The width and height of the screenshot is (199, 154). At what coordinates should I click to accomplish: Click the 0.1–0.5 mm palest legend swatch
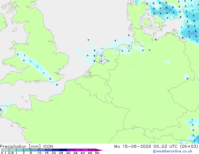click(x=5, y=150)
